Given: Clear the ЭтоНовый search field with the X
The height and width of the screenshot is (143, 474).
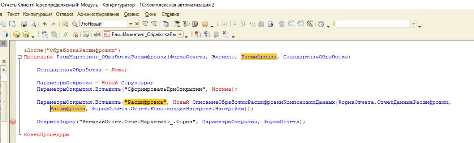Looking at the screenshot, I should (x=137, y=24).
